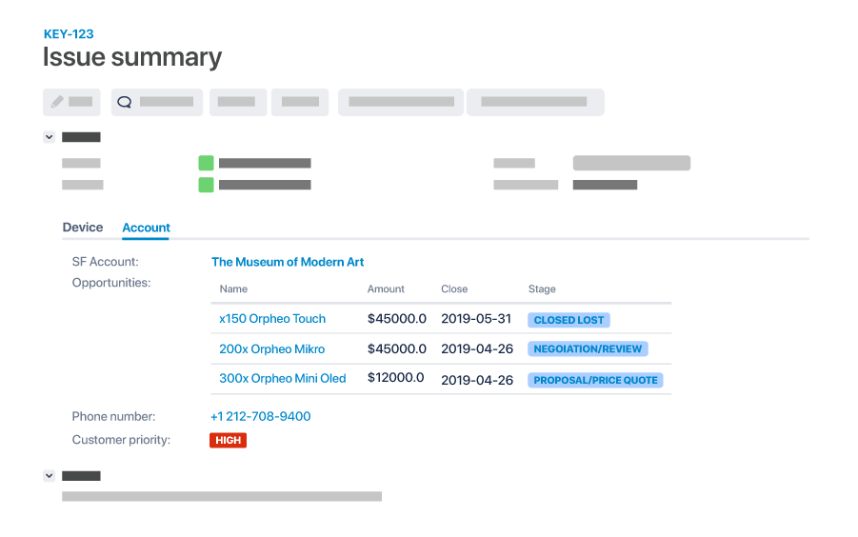Switch to the Device tab

(83, 228)
